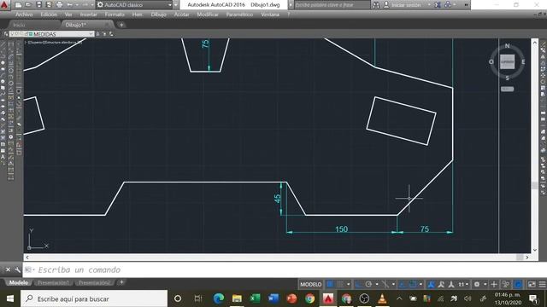Toggle ortho mode in the status bar

click(x=358, y=284)
